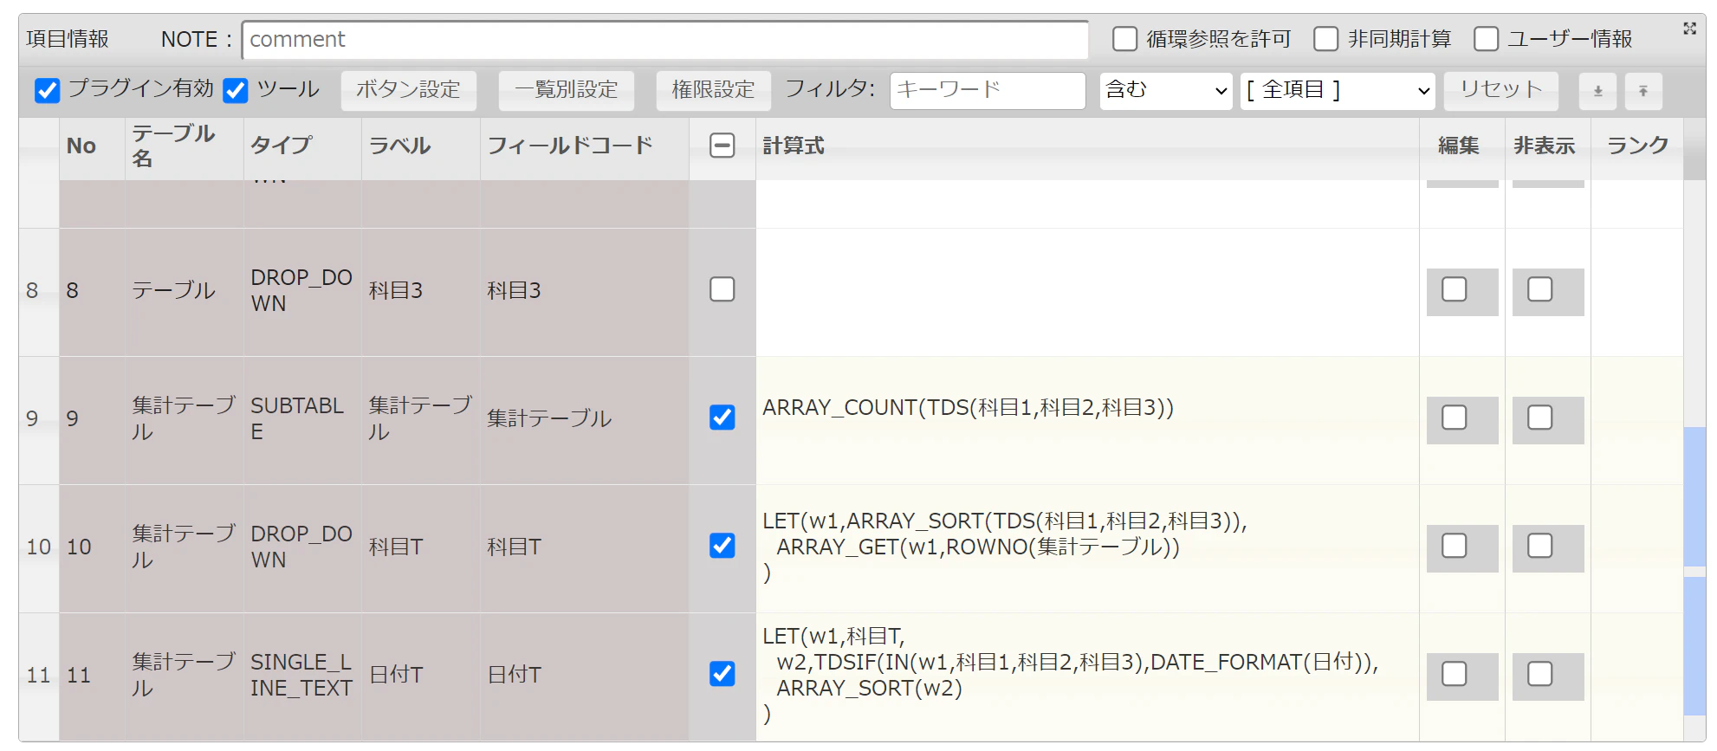The image size is (1717, 751).
Task: Click the ARRAY_COUNT formula cell for row 9
Action: click(1087, 420)
